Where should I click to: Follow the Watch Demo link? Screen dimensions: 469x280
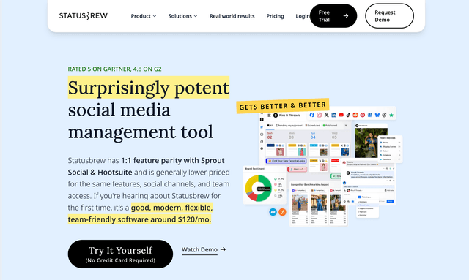pyautogui.click(x=199, y=249)
